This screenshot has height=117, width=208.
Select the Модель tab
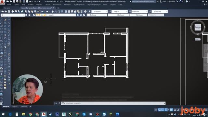6,107
